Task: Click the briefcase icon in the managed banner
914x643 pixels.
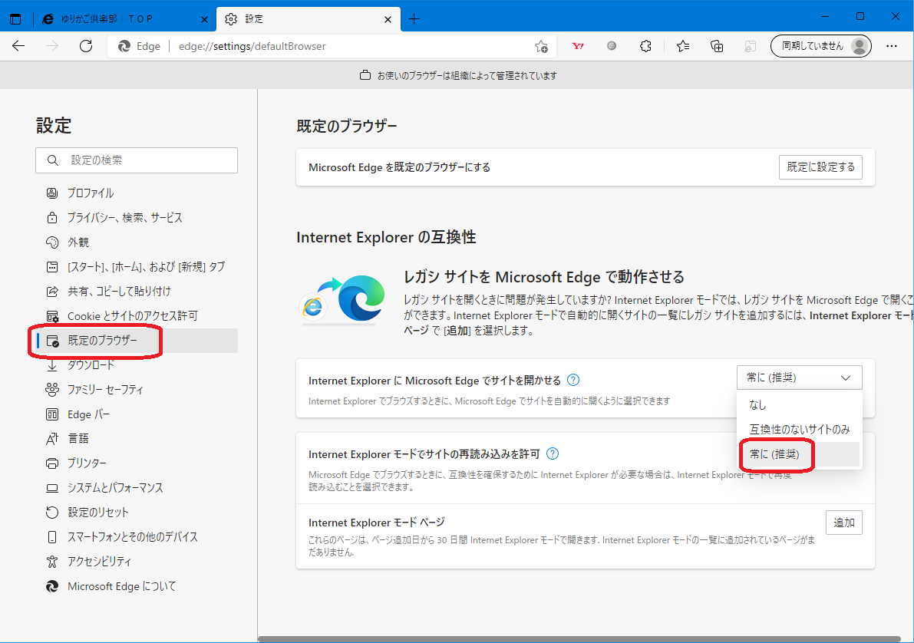Action: coord(365,75)
